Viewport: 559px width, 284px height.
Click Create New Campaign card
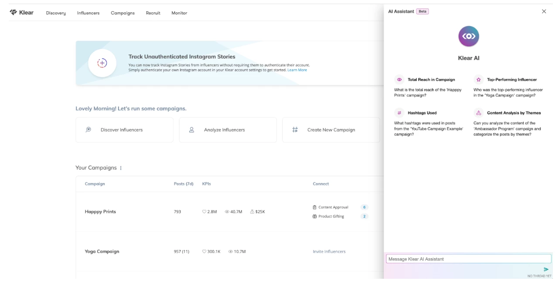[331, 130]
